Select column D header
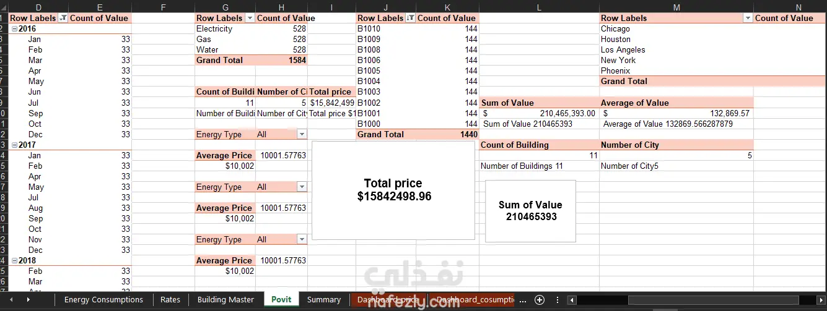 (38, 7)
